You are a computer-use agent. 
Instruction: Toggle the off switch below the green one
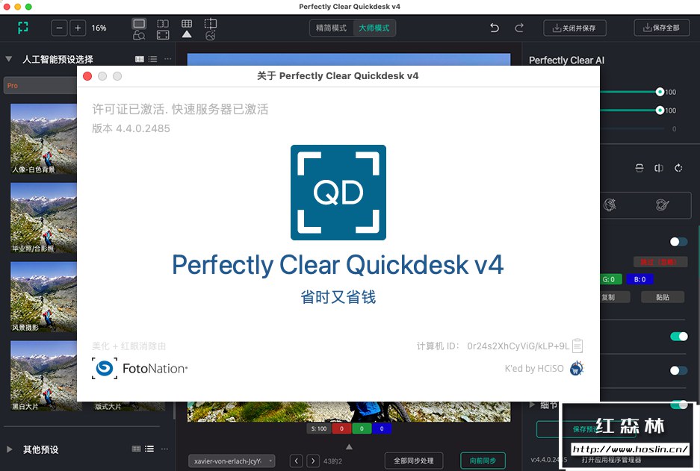coord(678,370)
